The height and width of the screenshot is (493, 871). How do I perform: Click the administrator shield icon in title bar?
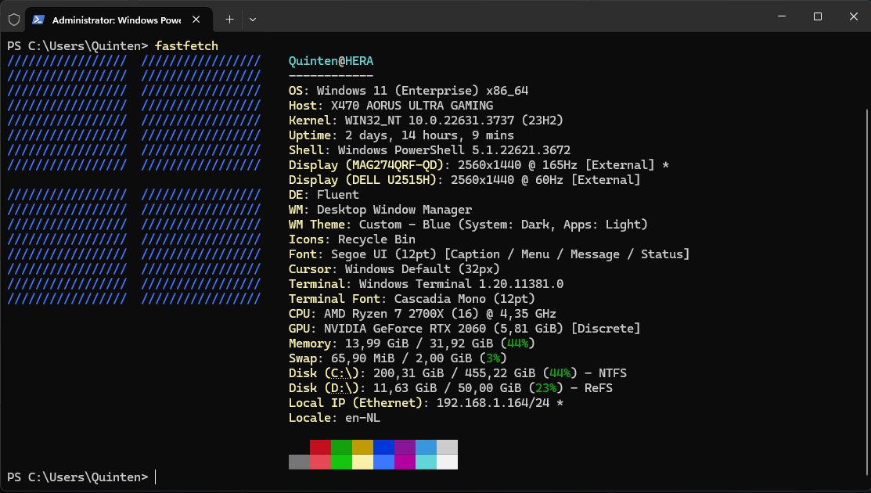pos(13,19)
